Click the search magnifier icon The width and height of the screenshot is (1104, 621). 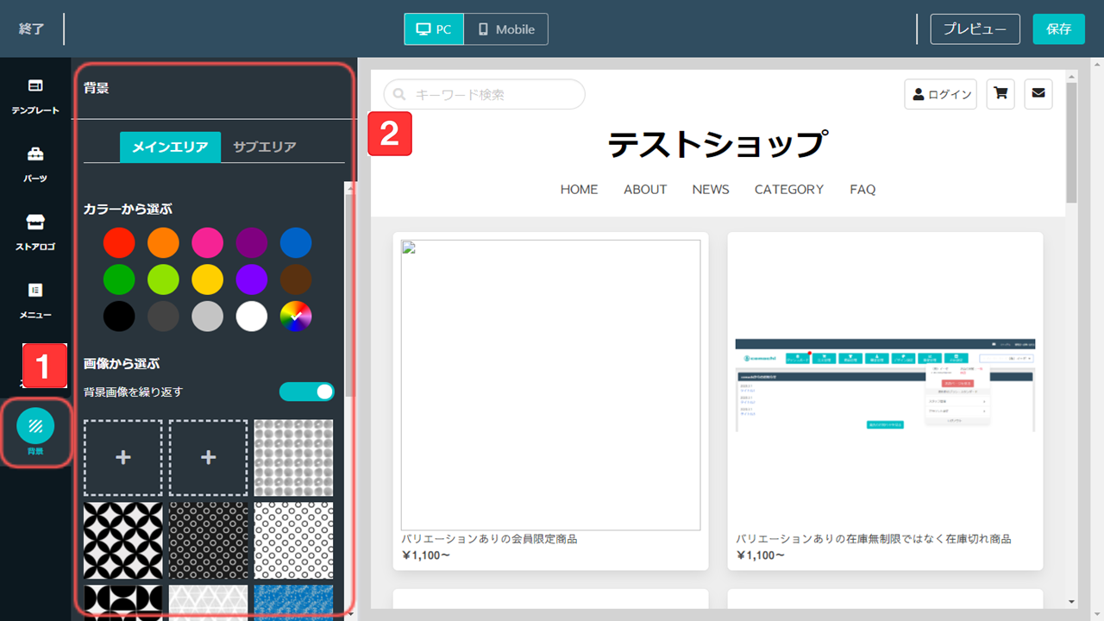(399, 95)
